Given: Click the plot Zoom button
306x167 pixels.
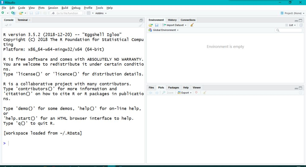Looking at the screenshot, I should (168, 93).
